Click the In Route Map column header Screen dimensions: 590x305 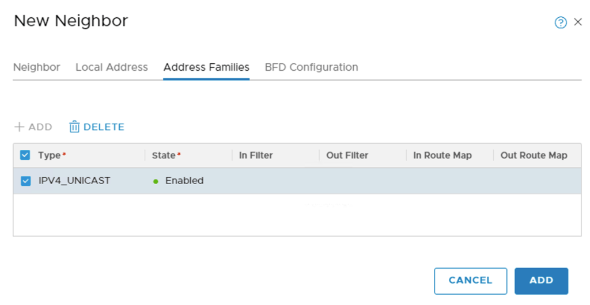pyautogui.click(x=442, y=155)
